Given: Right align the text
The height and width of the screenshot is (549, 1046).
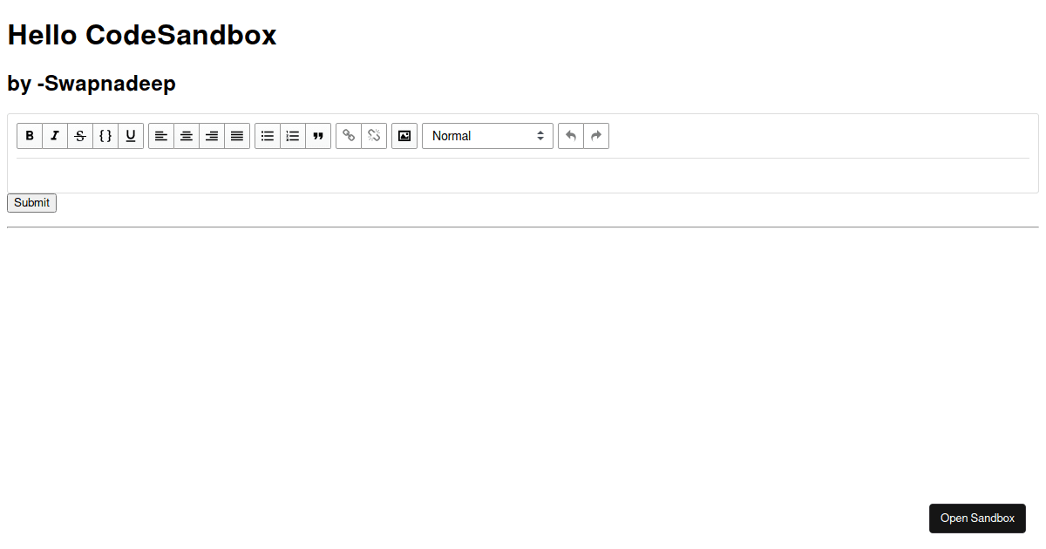Looking at the screenshot, I should pos(211,136).
